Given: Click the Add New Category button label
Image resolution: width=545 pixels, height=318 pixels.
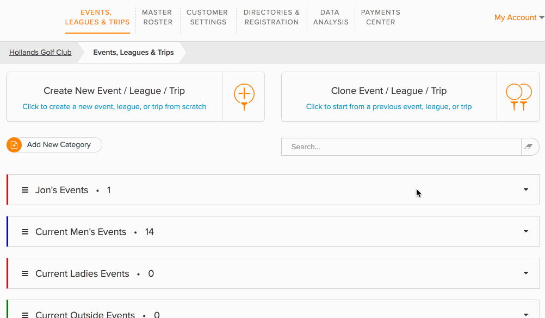Looking at the screenshot, I should point(59,144).
